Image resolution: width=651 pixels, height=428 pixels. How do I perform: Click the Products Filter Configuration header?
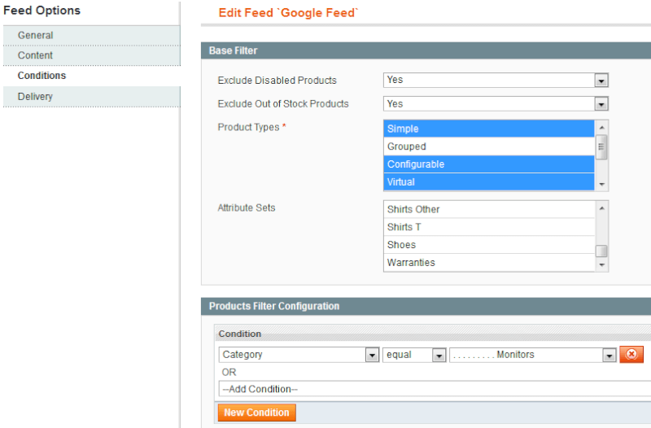[x=426, y=307]
